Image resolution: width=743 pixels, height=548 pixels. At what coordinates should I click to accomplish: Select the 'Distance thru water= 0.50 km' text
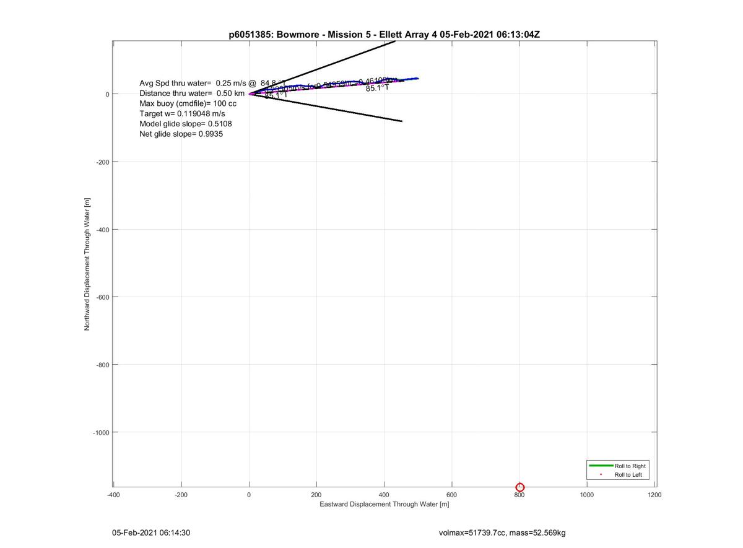pyautogui.click(x=192, y=94)
